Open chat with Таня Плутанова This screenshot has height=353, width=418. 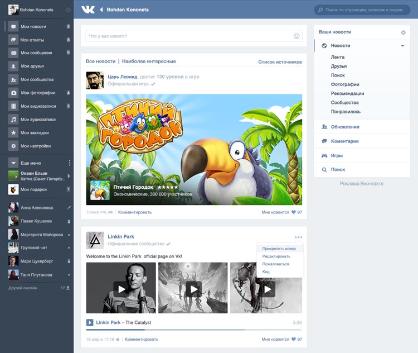tap(37, 275)
